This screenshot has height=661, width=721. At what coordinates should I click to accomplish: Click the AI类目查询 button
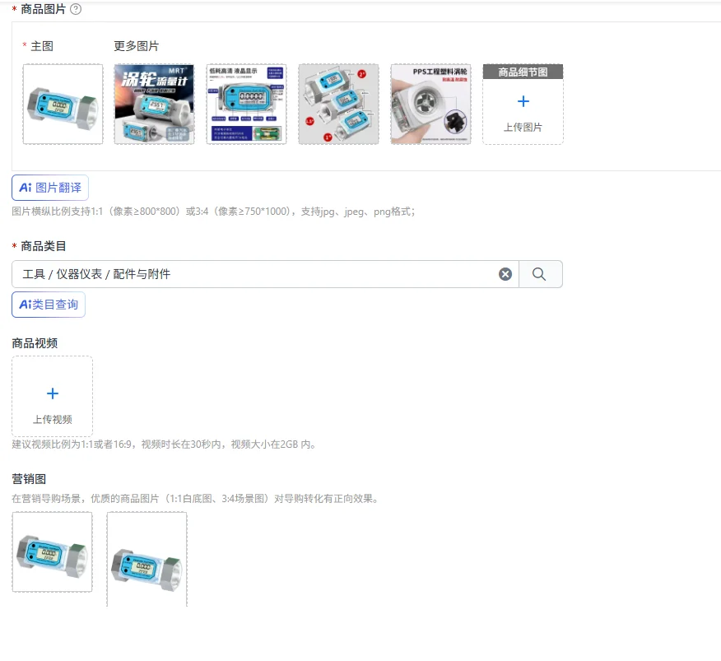(49, 305)
